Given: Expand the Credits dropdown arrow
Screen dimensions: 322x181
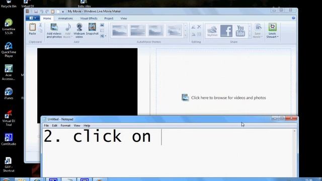Looking at the screenshot, I should [x=106, y=36].
